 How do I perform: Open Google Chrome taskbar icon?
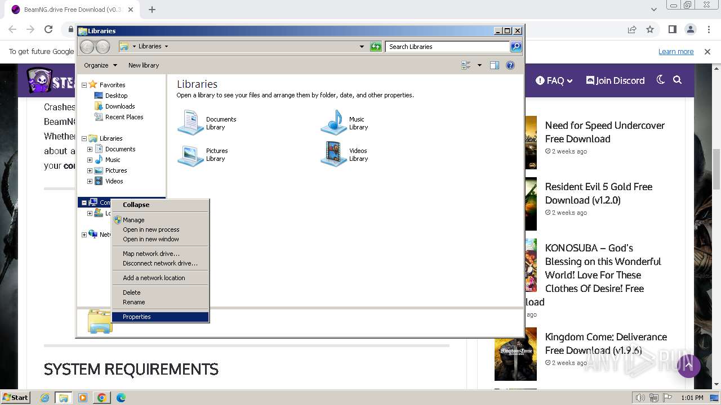(102, 398)
